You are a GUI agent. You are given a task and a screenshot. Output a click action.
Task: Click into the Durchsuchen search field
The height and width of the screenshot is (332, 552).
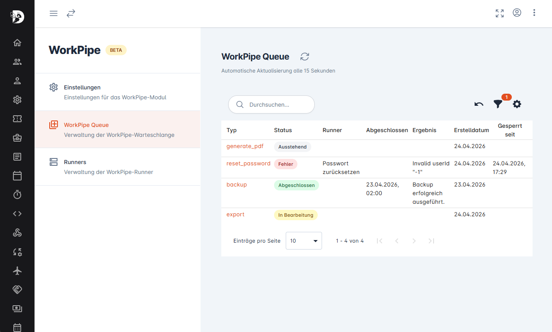277,104
